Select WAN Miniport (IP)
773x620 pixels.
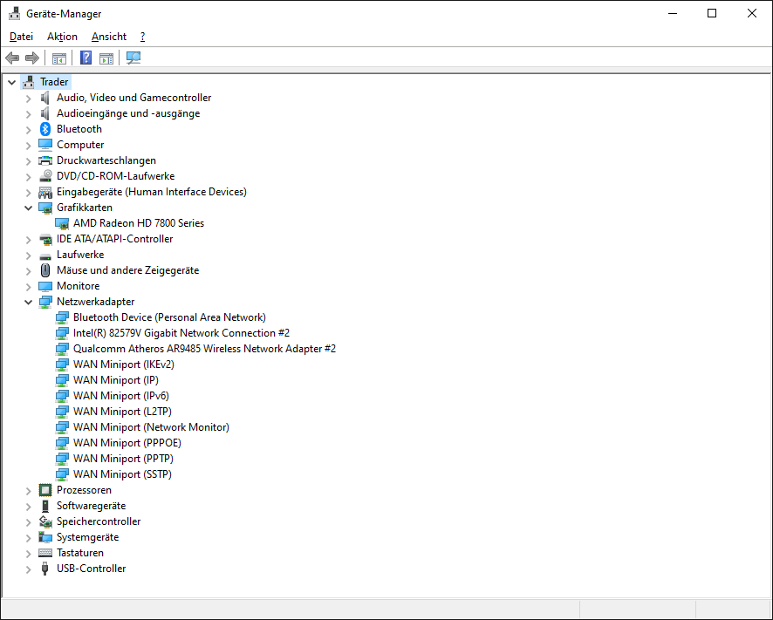(x=116, y=380)
